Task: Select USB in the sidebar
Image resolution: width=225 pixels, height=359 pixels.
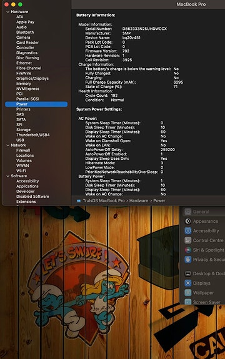Action: (x=20, y=140)
